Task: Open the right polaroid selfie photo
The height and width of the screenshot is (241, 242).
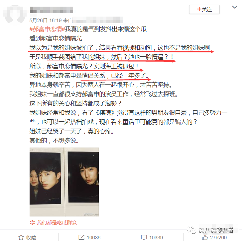Action: 82,182
